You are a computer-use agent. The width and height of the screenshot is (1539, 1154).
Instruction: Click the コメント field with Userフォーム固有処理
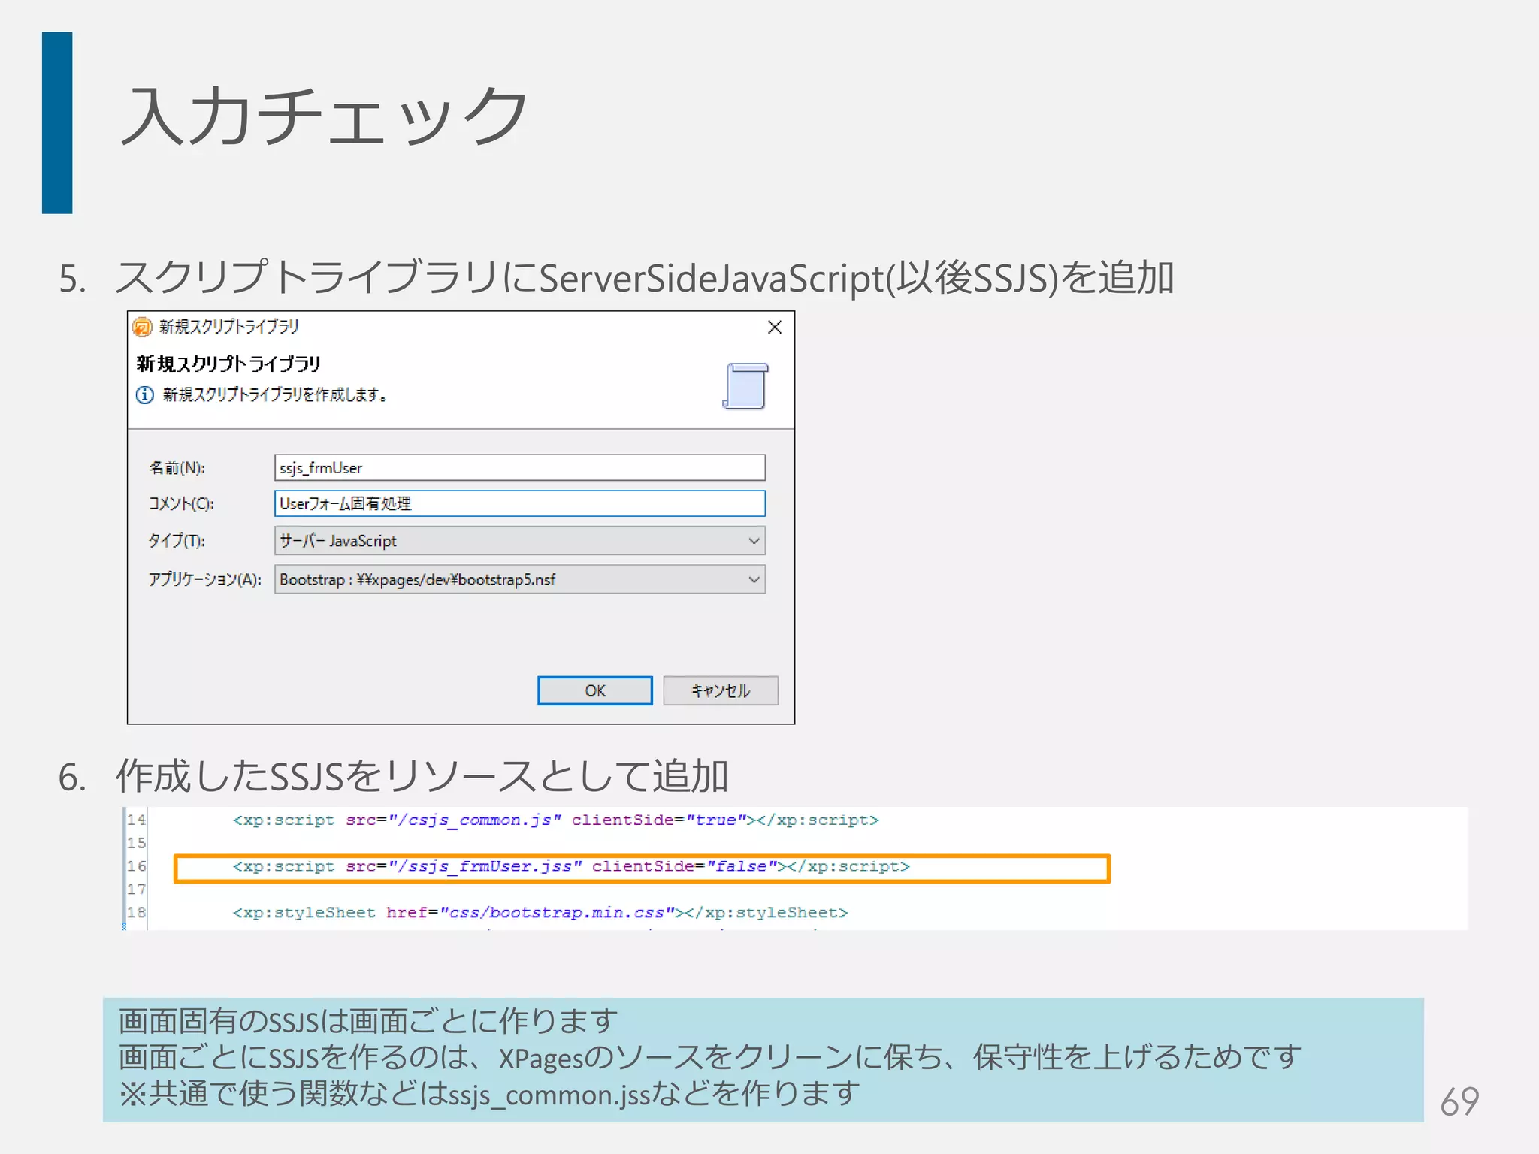click(519, 503)
